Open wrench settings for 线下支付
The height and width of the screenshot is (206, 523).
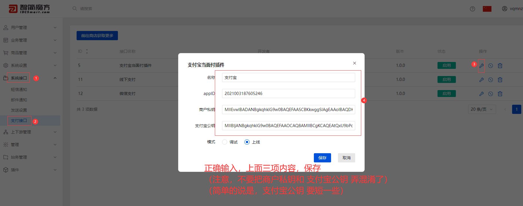click(481, 80)
